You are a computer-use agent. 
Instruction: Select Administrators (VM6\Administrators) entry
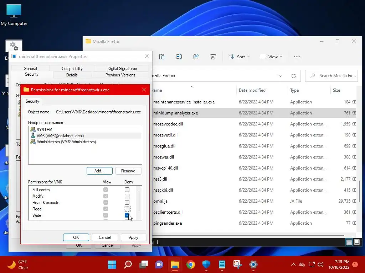[85, 142]
